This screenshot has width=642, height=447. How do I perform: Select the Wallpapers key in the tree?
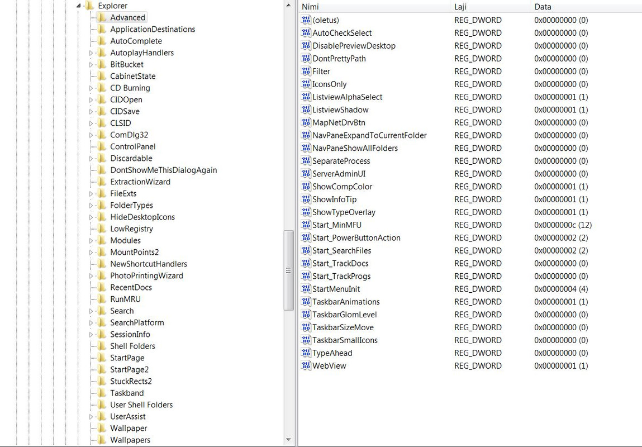[130, 440]
